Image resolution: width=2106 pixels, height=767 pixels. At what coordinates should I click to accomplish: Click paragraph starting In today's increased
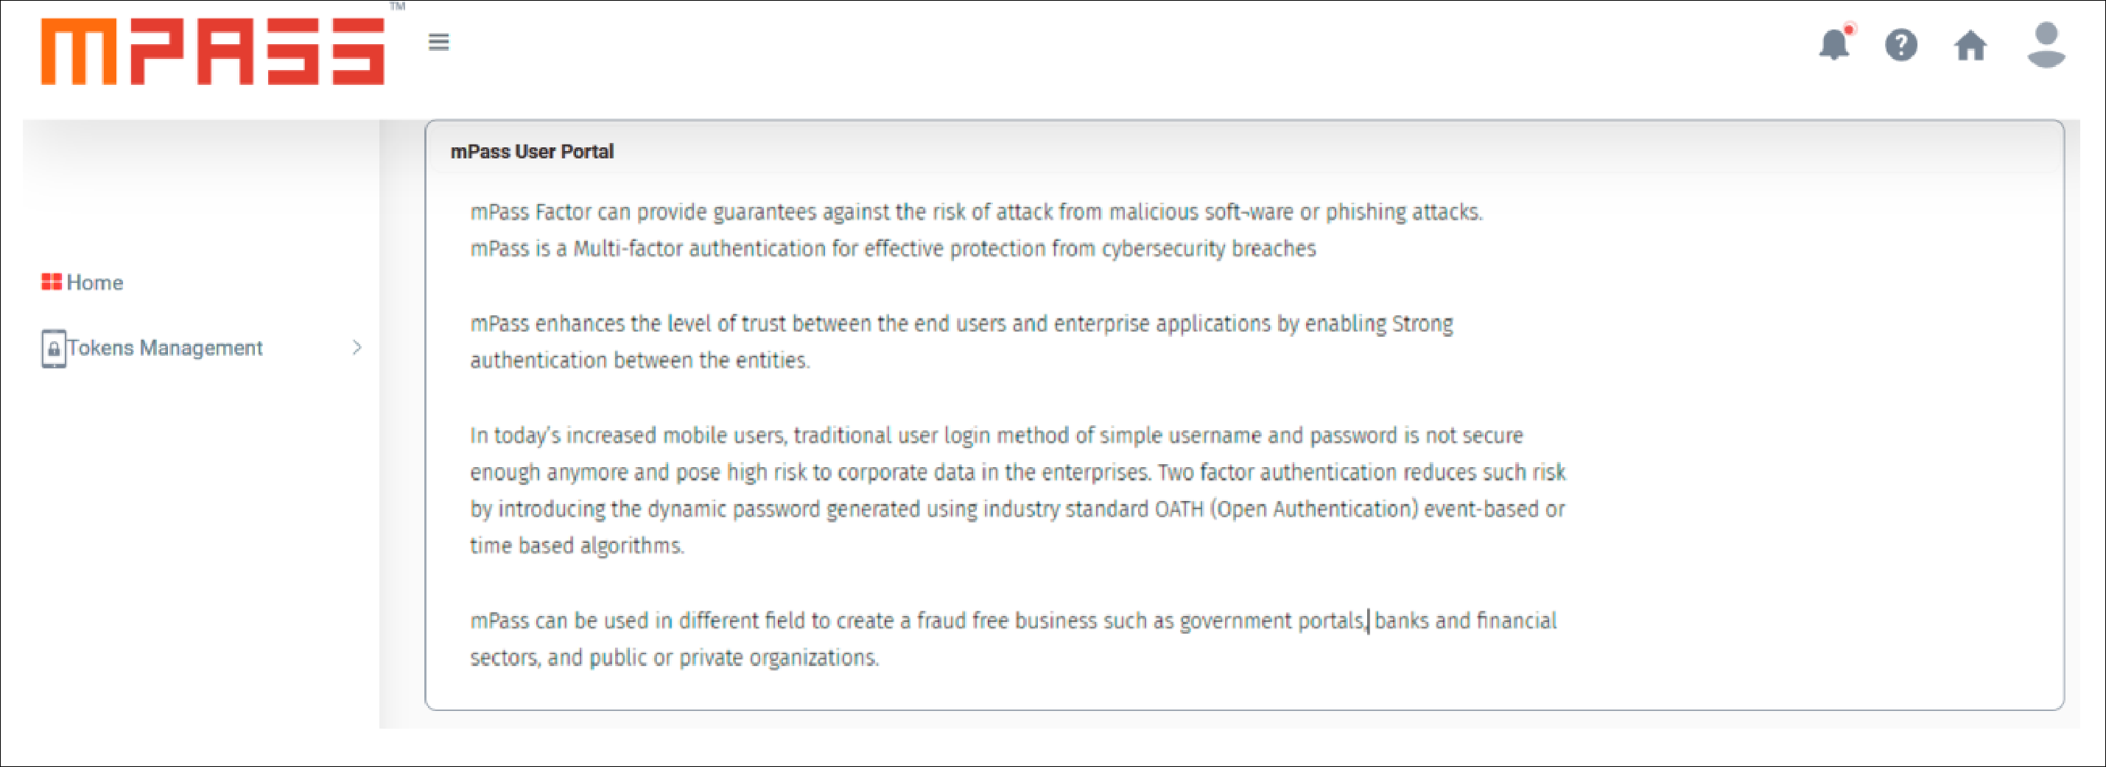click(x=1018, y=491)
